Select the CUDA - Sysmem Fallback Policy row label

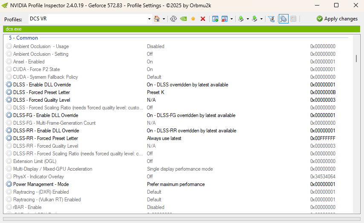click(45, 77)
